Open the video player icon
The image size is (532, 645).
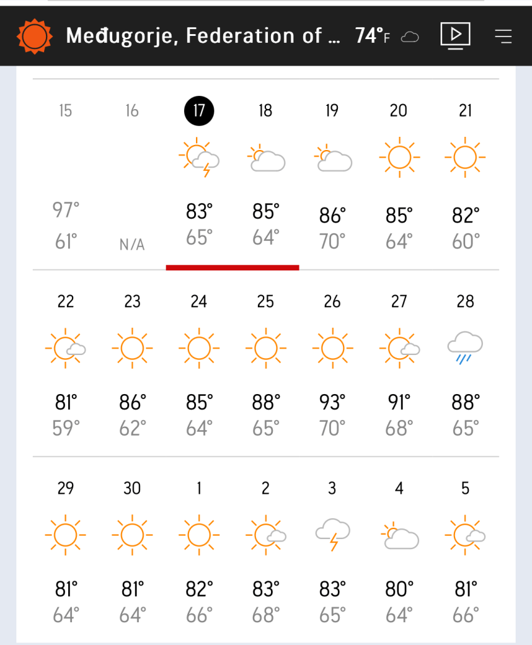coord(455,35)
